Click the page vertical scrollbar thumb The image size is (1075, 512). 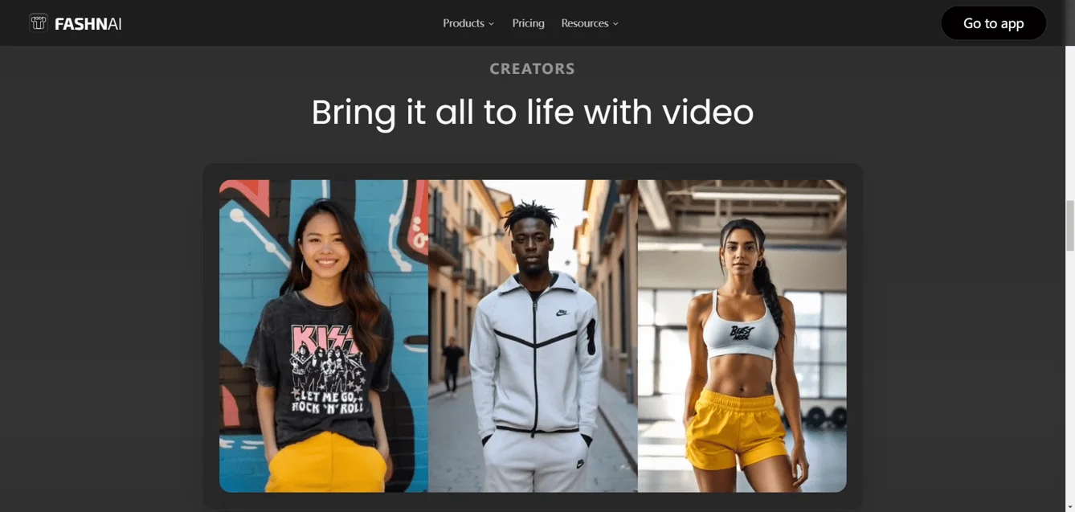[1069, 225]
